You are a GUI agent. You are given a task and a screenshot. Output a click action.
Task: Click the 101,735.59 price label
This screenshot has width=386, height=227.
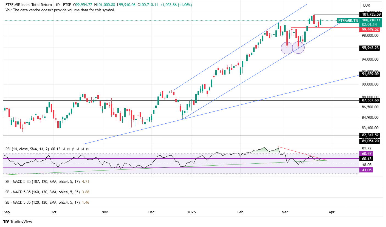[371, 15]
